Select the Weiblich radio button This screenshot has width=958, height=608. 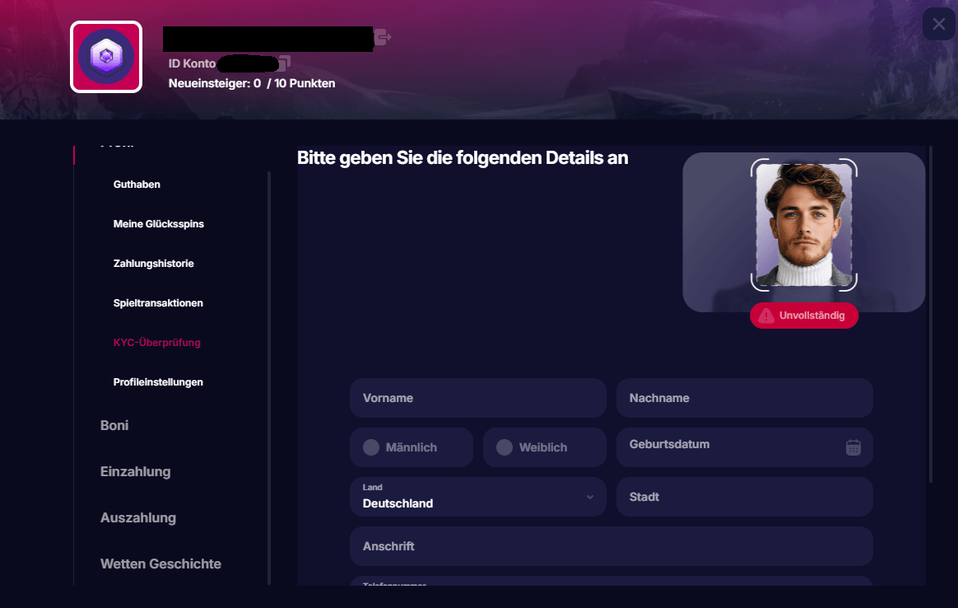coord(505,447)
